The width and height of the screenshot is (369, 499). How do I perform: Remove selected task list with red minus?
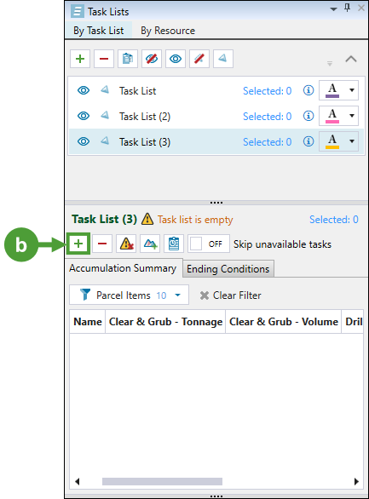point(104,59)
